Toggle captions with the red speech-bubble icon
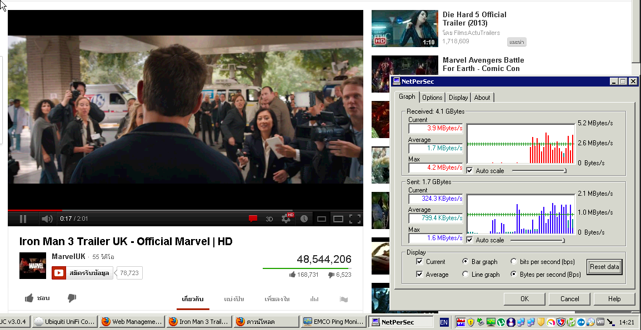The height and width of the screenshot is (330, 641). tap(253, 219)
